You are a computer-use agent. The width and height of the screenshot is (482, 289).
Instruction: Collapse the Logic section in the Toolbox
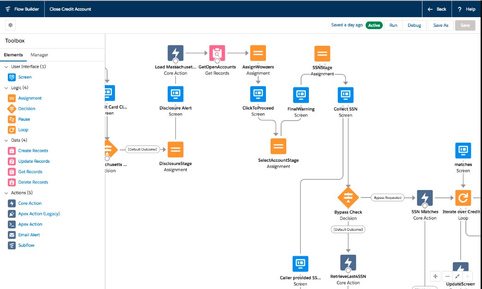6,88
